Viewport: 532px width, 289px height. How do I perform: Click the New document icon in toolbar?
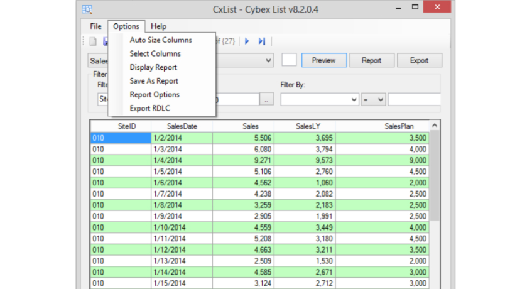[x=92, y=41]
